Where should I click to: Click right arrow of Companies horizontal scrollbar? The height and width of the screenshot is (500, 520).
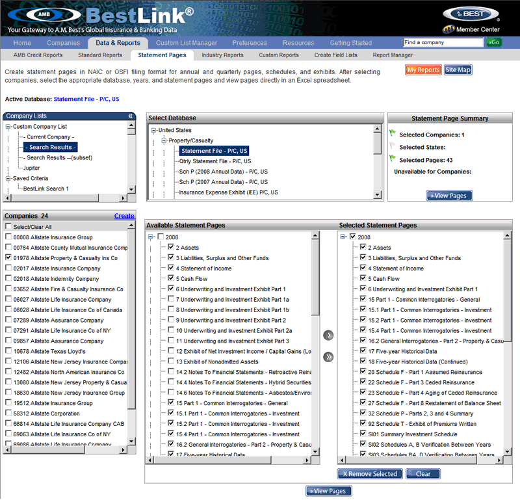(x=123, y=450)
